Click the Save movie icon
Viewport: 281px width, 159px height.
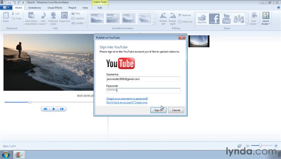(x=254, y=15)
